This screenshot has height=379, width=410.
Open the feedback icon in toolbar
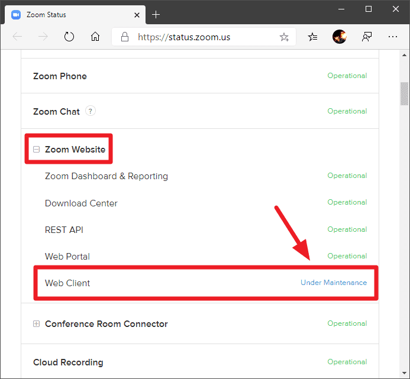367,37
